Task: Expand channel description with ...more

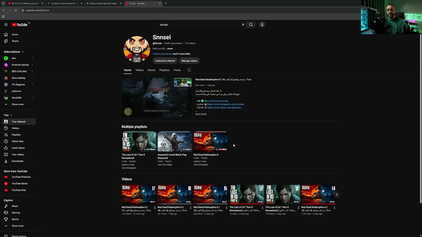Action: pos(169,49)
